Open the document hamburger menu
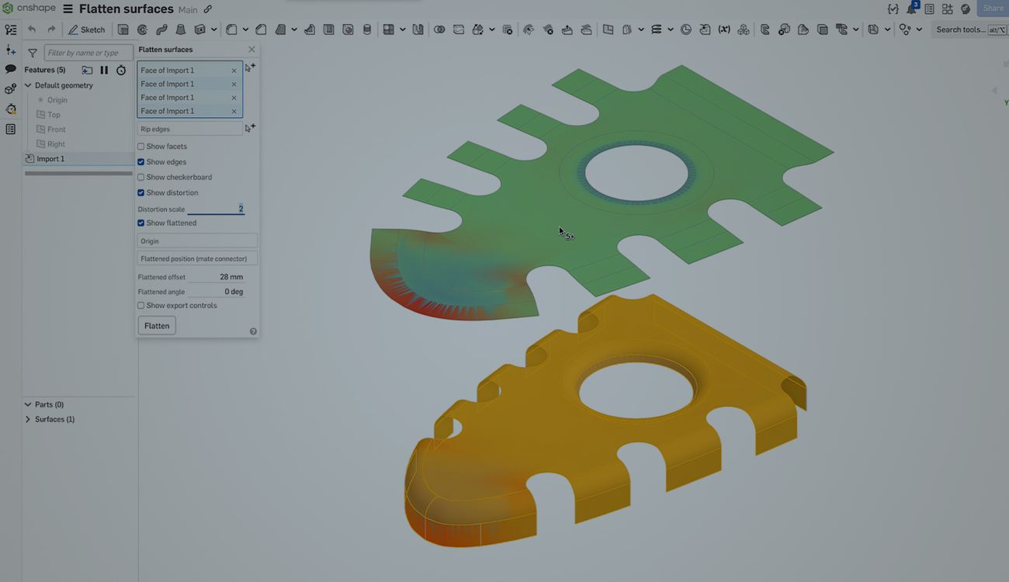This screenshot has width=1009, height=582. coord(68,9)
